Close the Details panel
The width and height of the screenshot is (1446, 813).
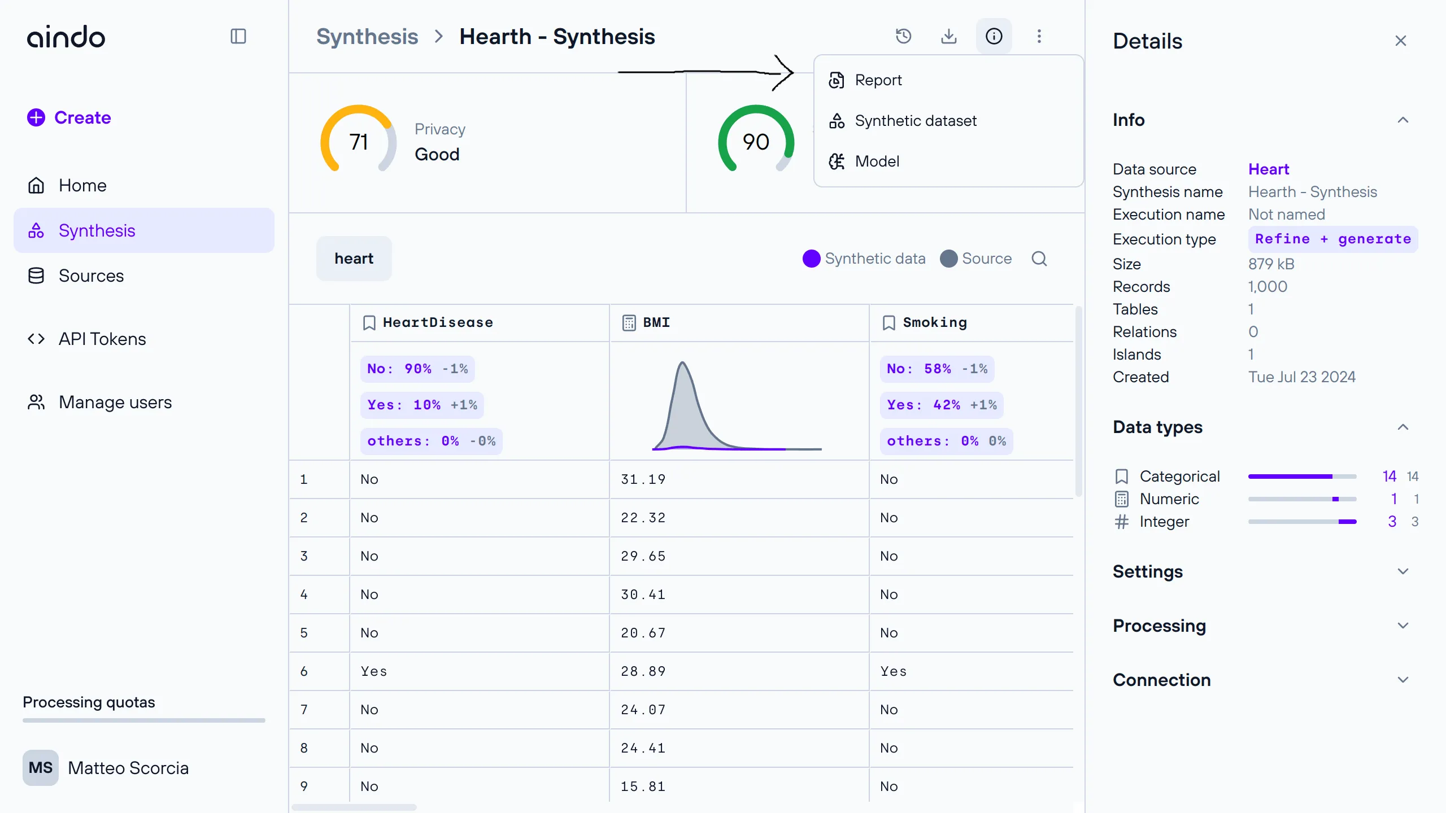click(x=1401, y=41)
